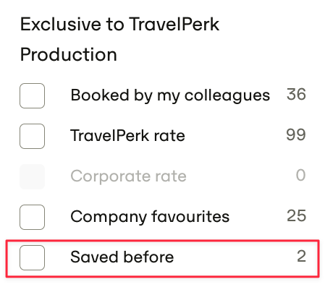The height and width of the screenshot is (287, 325).
Task: Select the 'TravelPerk rate' filter label
Action: [x=127, y=136]
